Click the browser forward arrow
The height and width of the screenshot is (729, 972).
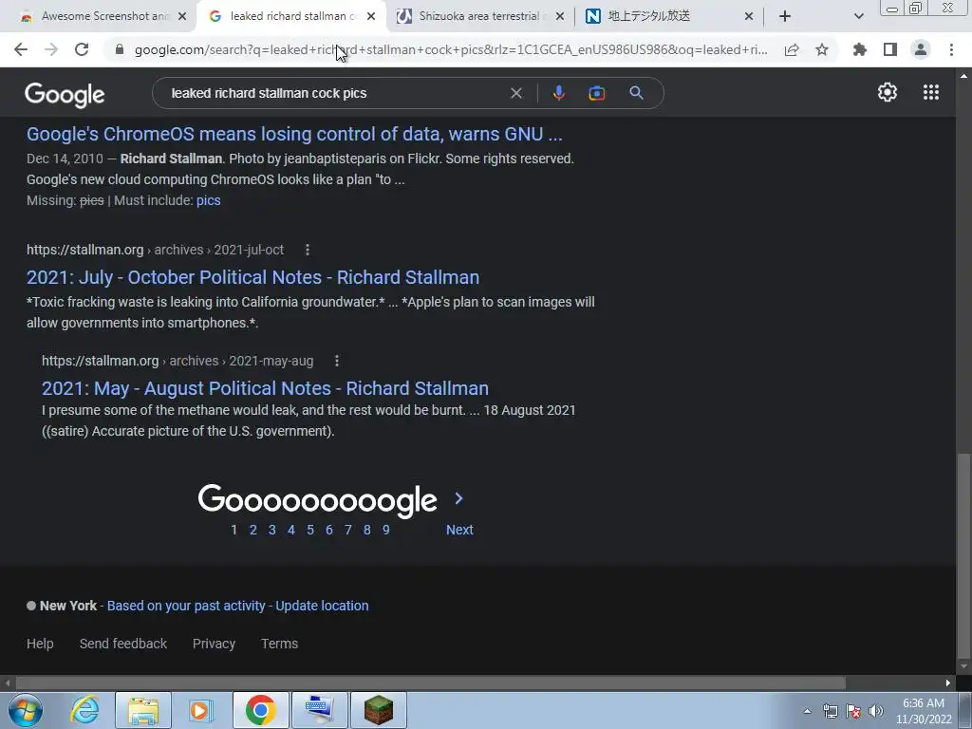tap(51, 49)
